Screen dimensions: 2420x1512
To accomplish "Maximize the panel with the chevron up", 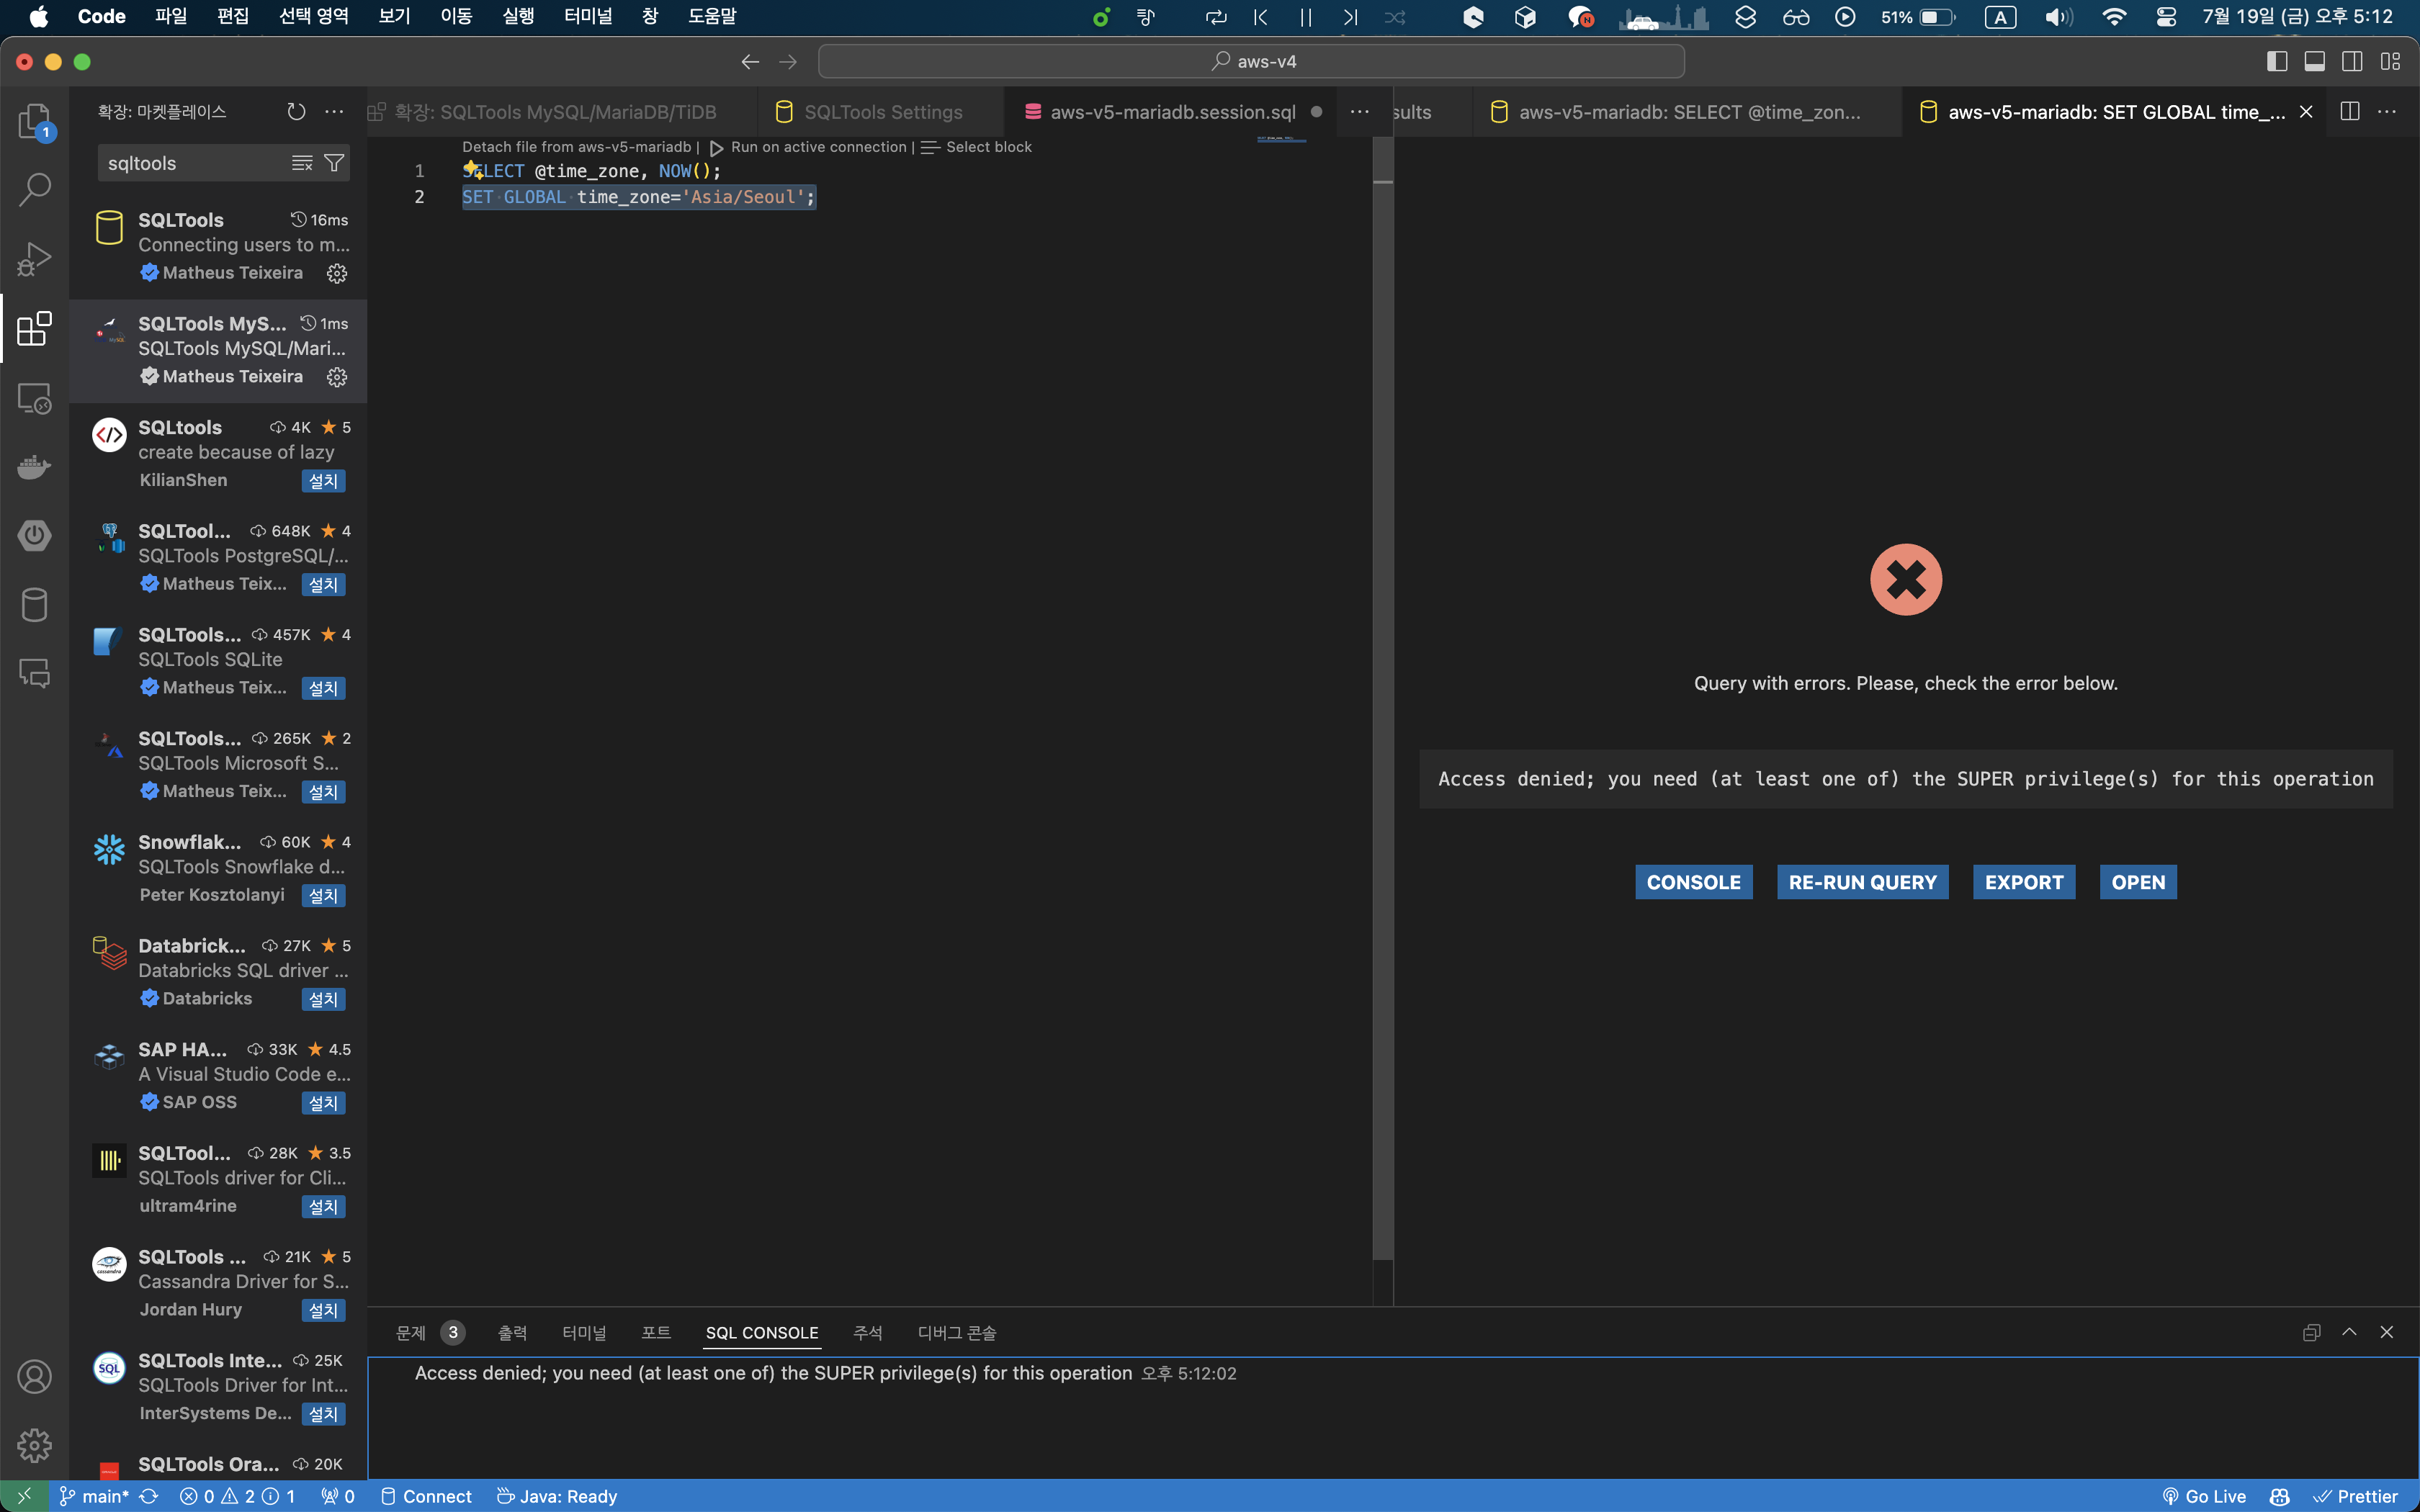I will pos(2349,1332).
